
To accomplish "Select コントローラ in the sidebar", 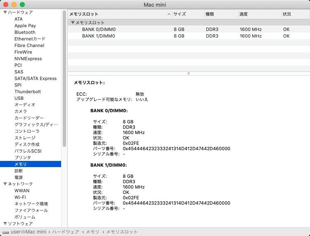I will pyautogui.click(x=27, y=131).
